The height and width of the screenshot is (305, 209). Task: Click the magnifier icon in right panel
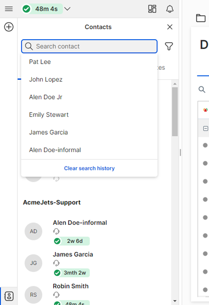tap(202, 89)
